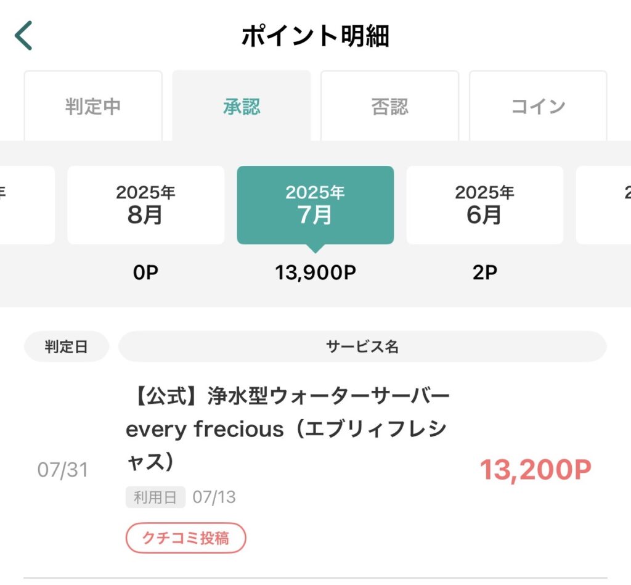Screen dimensions: 631x585
Task: Click the 07/31 judgment date
Action: (63, 470)
